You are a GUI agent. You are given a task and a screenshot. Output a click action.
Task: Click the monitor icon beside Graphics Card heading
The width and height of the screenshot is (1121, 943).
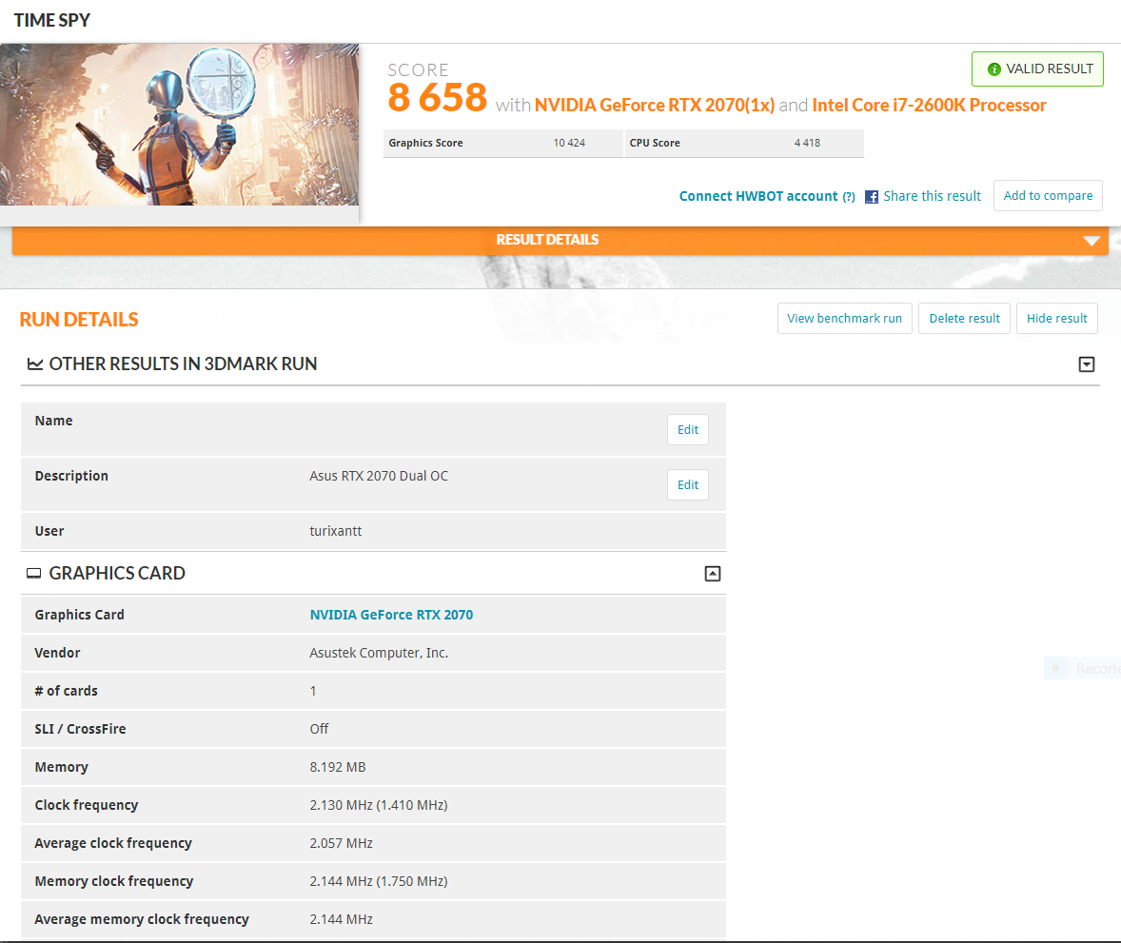[x=34, y=574]
